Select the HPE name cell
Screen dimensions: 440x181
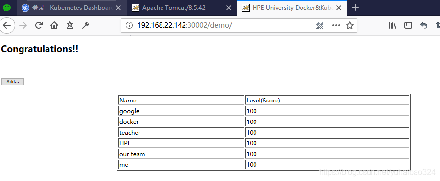pos(181,143)
